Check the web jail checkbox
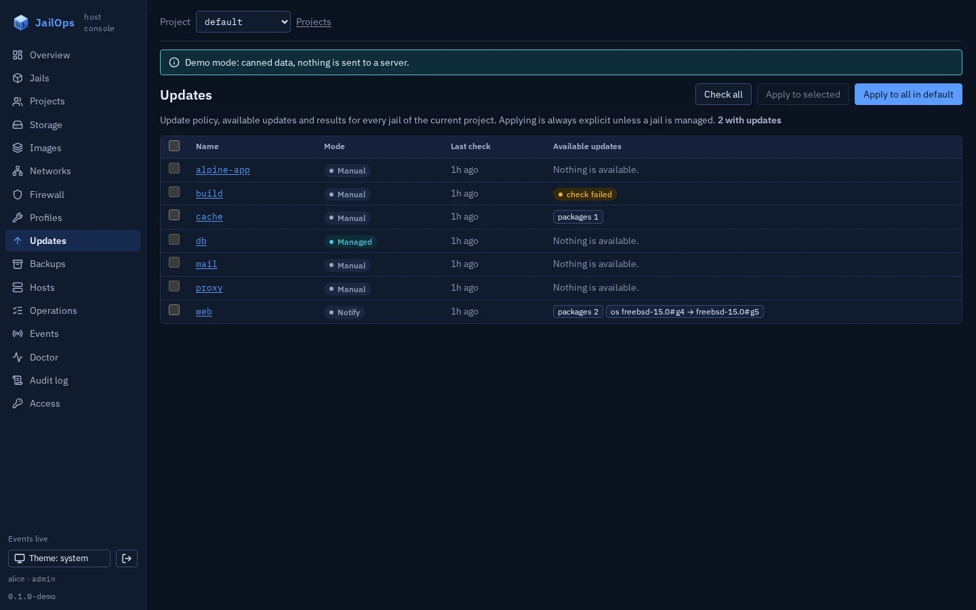 click(174, 310)
